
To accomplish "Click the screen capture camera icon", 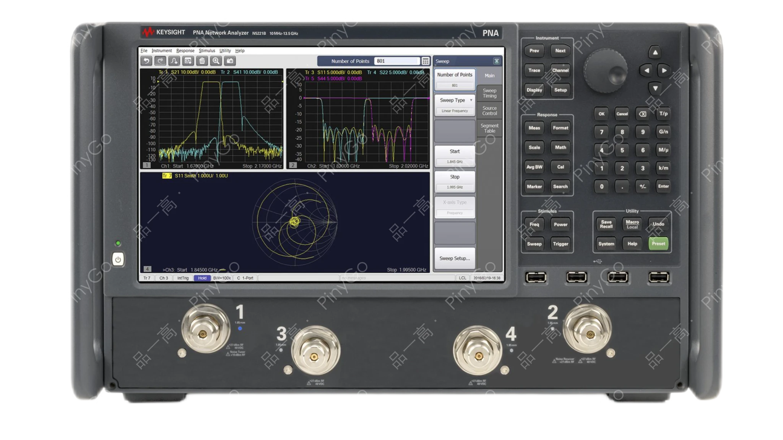I will pos(230,61).
